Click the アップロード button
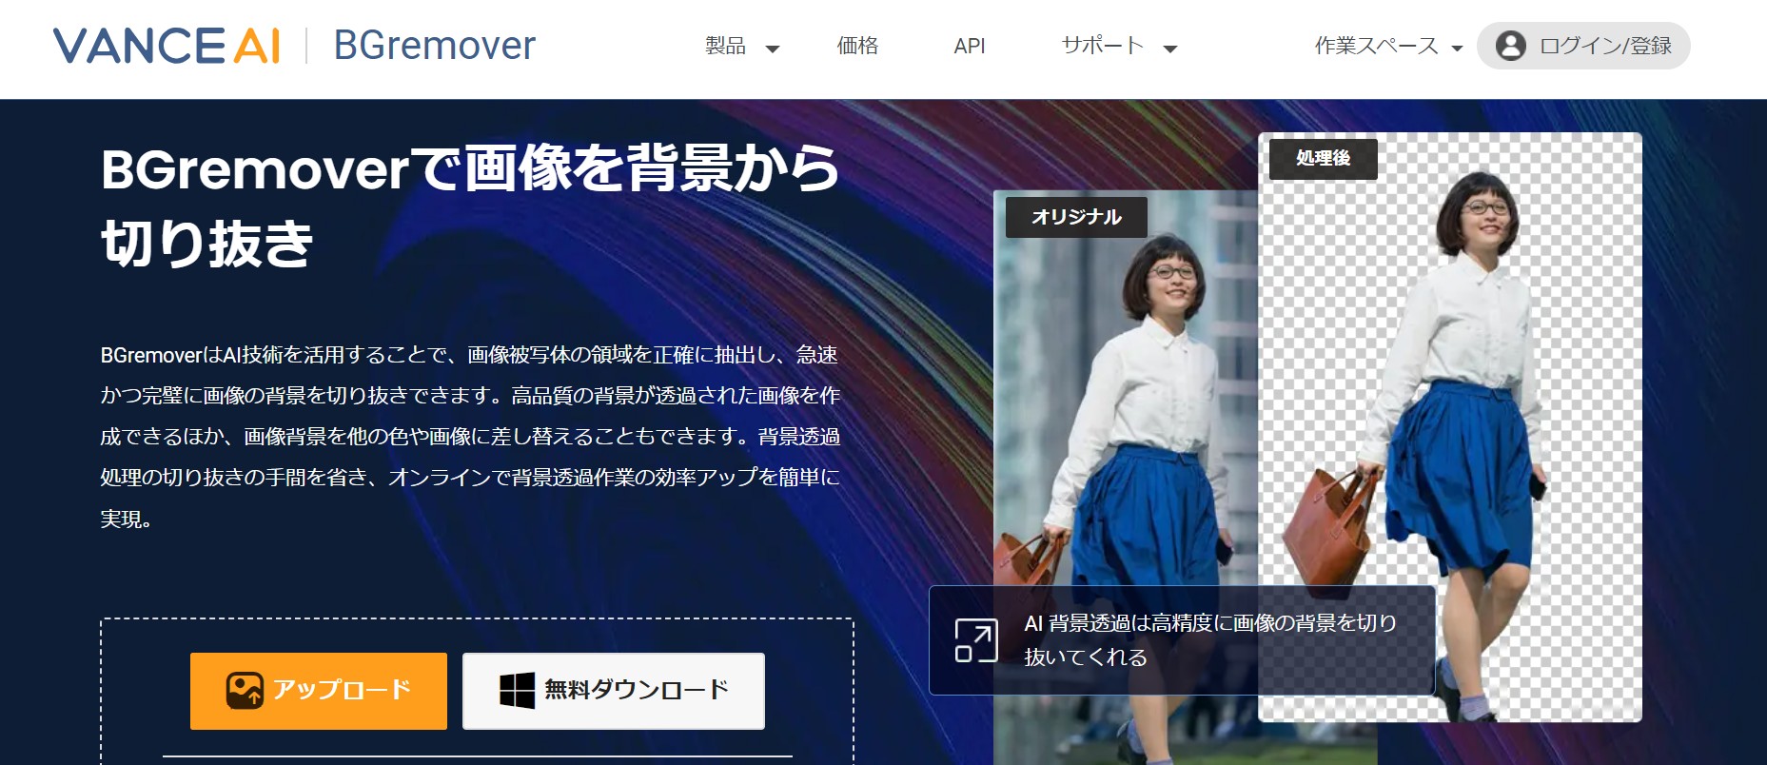 click(319, 691)
